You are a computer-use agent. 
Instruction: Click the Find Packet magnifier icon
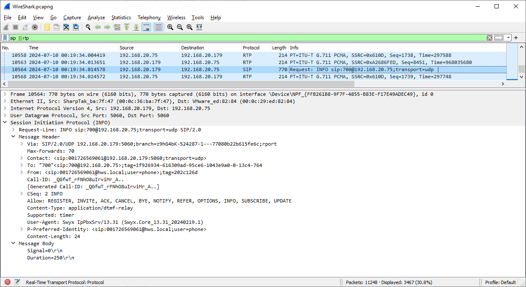pos(88,27)
